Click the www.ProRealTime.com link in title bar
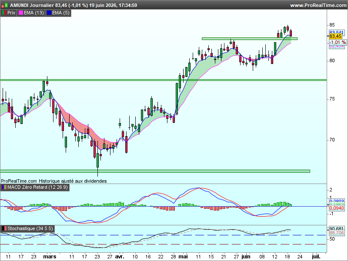Image resolution: width=348 pixels, height=261 pixels. (318, 5)
